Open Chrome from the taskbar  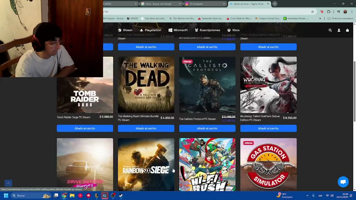coord(64,196)
